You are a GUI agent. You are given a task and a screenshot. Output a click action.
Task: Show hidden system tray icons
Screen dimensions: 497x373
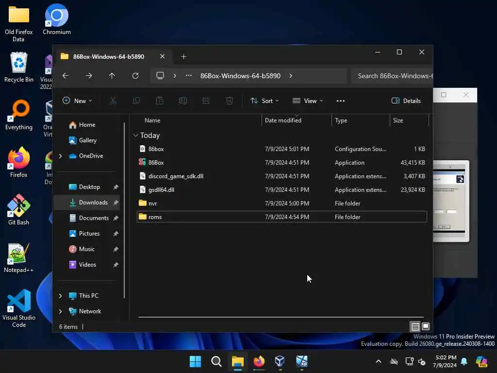(379, 361)
